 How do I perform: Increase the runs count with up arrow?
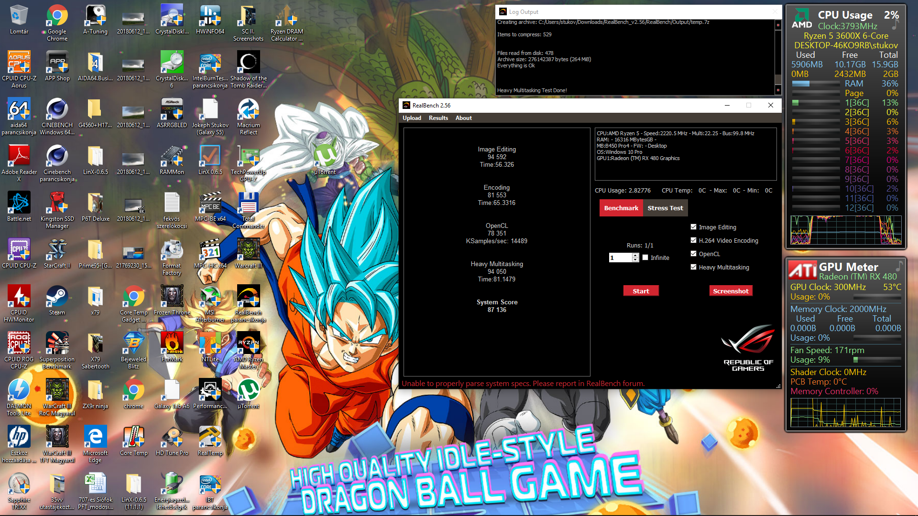635,256
